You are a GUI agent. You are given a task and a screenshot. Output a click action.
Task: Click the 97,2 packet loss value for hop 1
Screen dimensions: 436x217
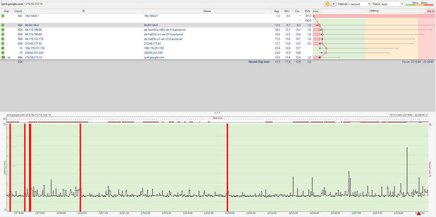[308, 16]
